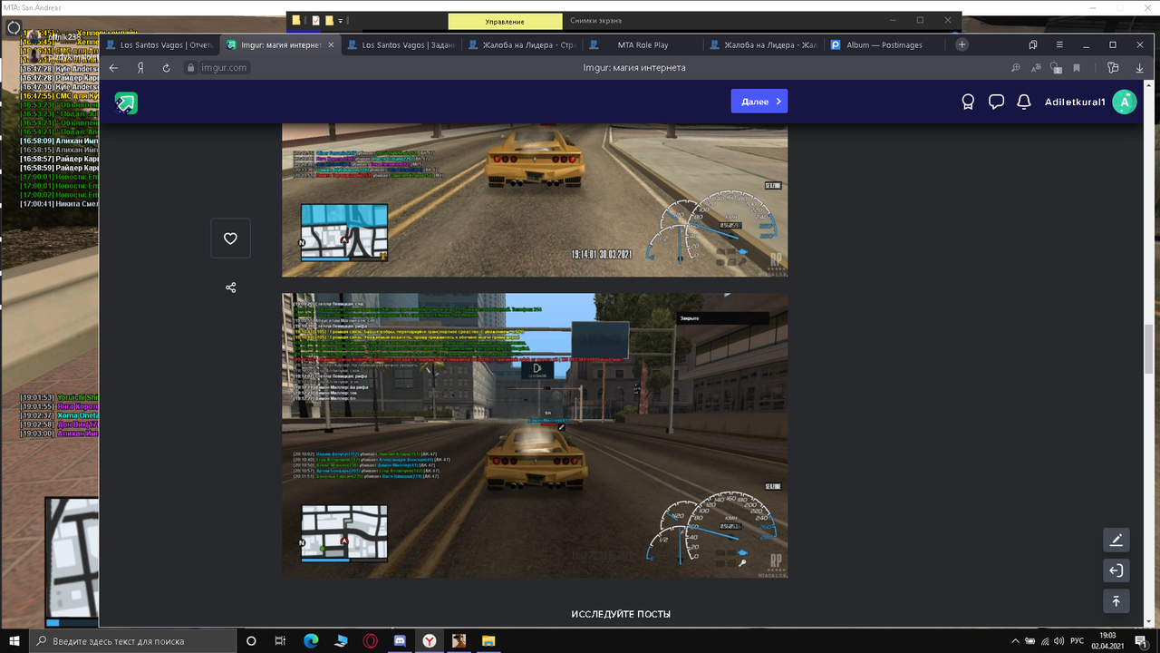Open the browser hamburger menu
The width and height of the screenshot is (1160, 653).
(1059, 44)
